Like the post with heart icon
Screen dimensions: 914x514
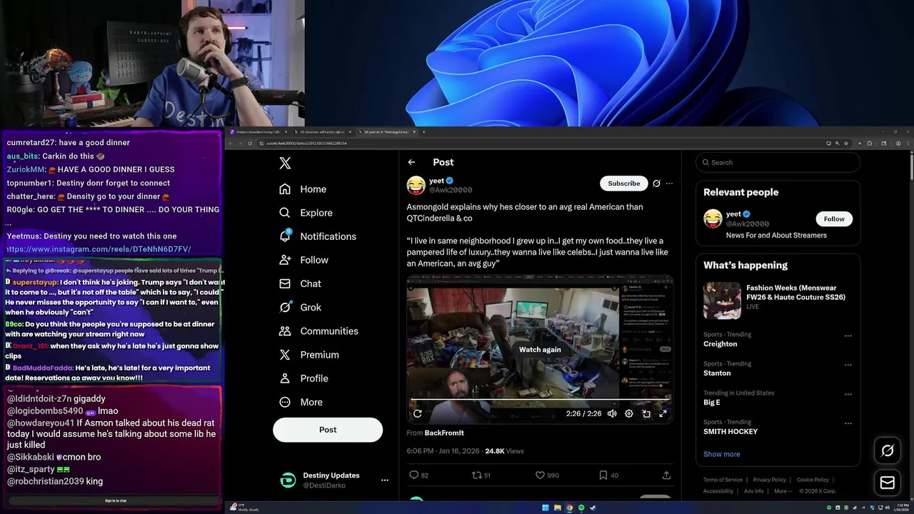pyautogui.click(x=540, y=475)
